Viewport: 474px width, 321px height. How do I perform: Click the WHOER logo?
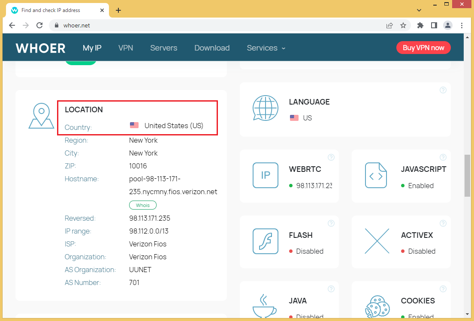40,48
